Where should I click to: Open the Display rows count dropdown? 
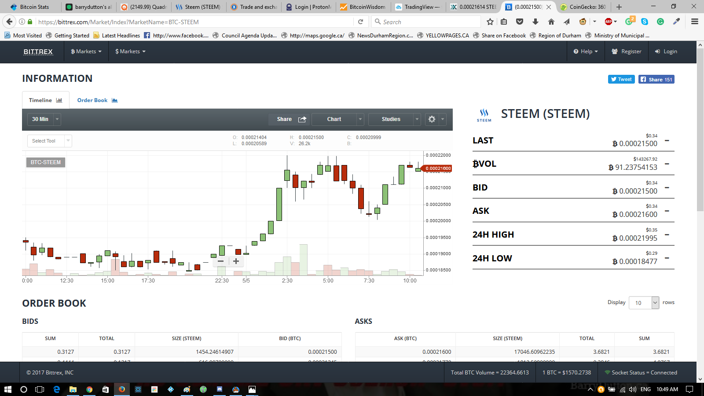644,303
